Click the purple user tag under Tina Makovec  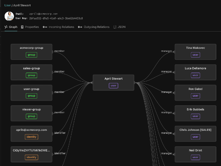195,55
